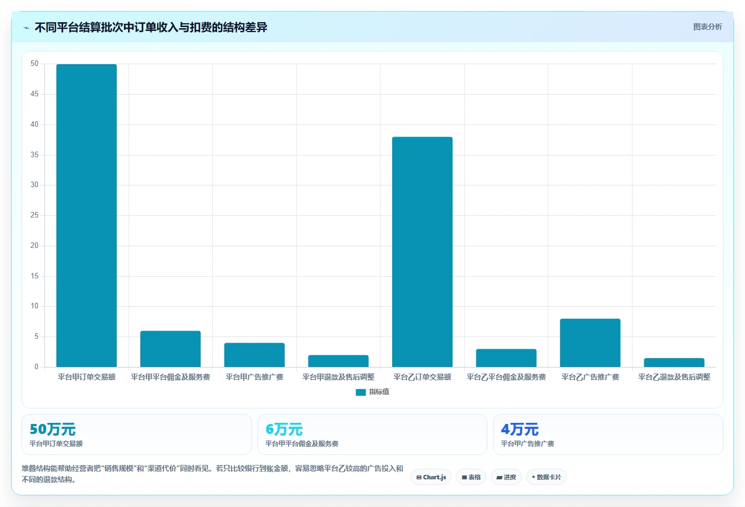The height and width of the screenshot is (507, 745).
Task: Select the 平台乙广告推广费 bar
Action: pos(590,343)
